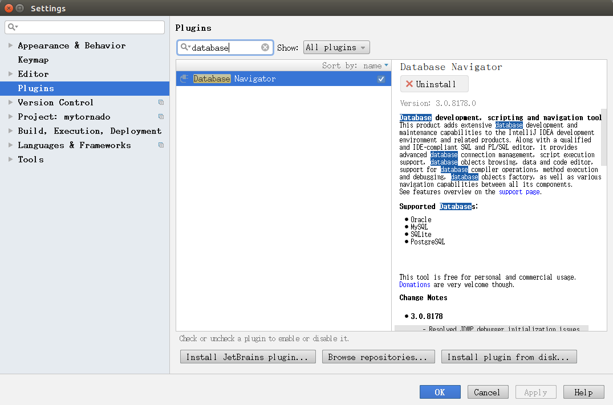This screenshot has width=613, height=405.
Task: Uncheck the Database Navigator plugin checkbox
Action: pyautogui.click(x=381, y=79)
